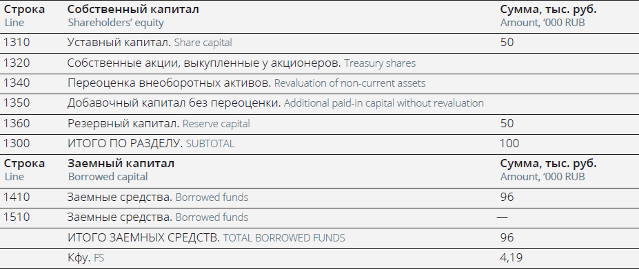Select the Reserve capital amount 50
Image resolution: width=639 pixels, height=269 pixels.
pyautogui.click(x=507, y=123)
